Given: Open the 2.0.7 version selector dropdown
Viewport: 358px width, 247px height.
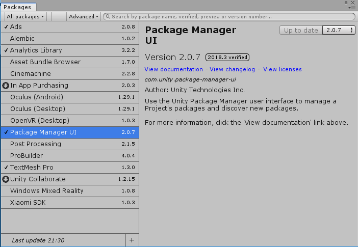Looking at the screenshot, I should 339,30.
